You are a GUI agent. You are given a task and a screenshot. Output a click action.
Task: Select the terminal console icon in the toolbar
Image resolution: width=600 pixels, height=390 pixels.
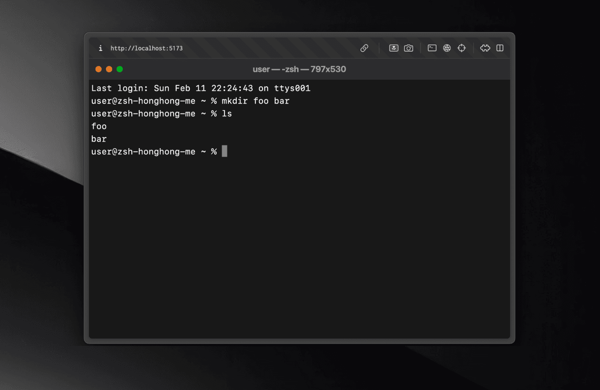pyautogui.click(x=432, y=48)
